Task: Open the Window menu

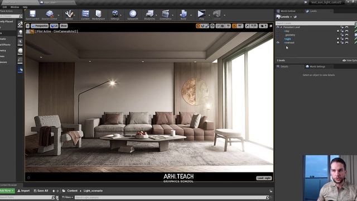Action: coord(15,7)
